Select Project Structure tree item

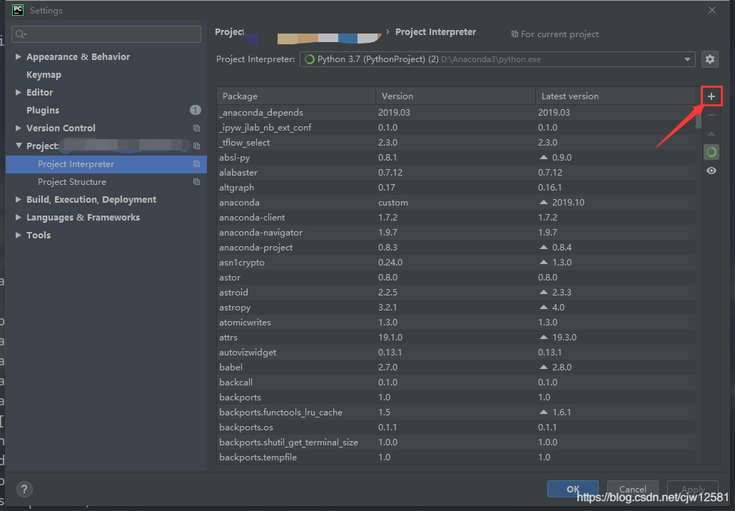(106, 182)
